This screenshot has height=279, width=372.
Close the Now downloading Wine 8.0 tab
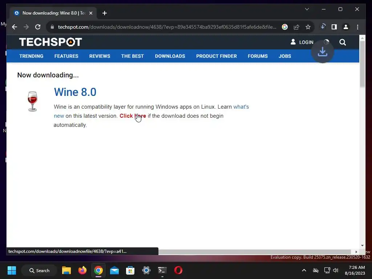click(x=90, y=13)
